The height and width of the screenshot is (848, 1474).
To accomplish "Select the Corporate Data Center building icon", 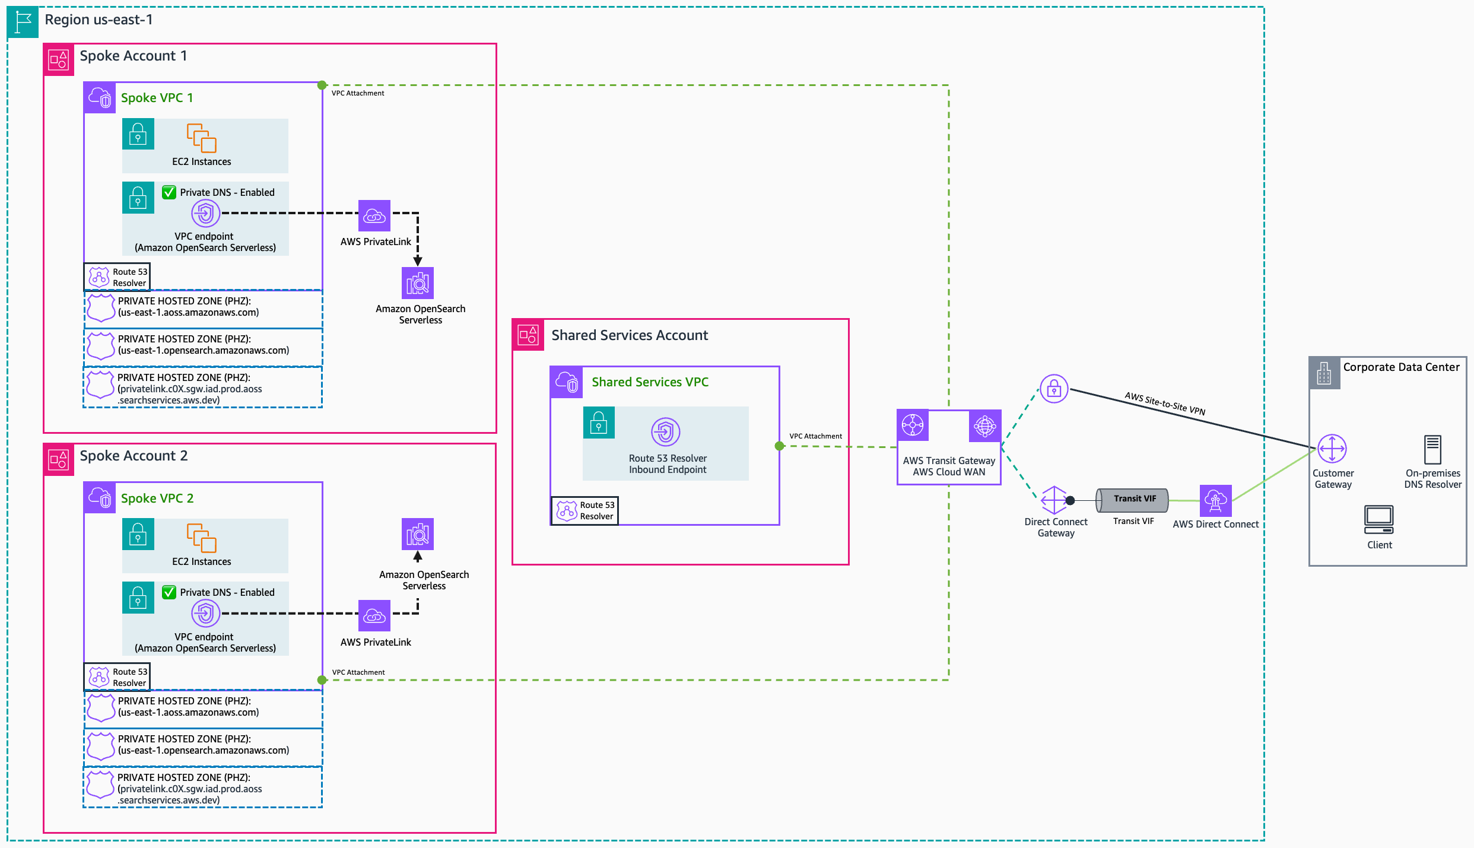I will (1324, 373).
